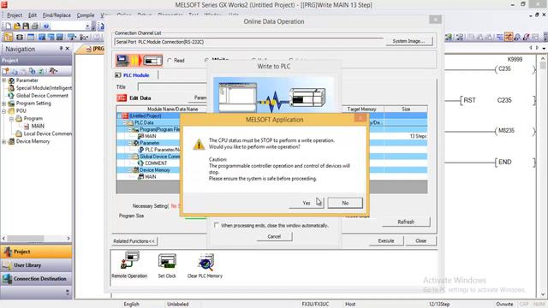Screen dimensions: 548x308
Task: Click the last icon in Project view toolbar
Action: pos(53,71)
